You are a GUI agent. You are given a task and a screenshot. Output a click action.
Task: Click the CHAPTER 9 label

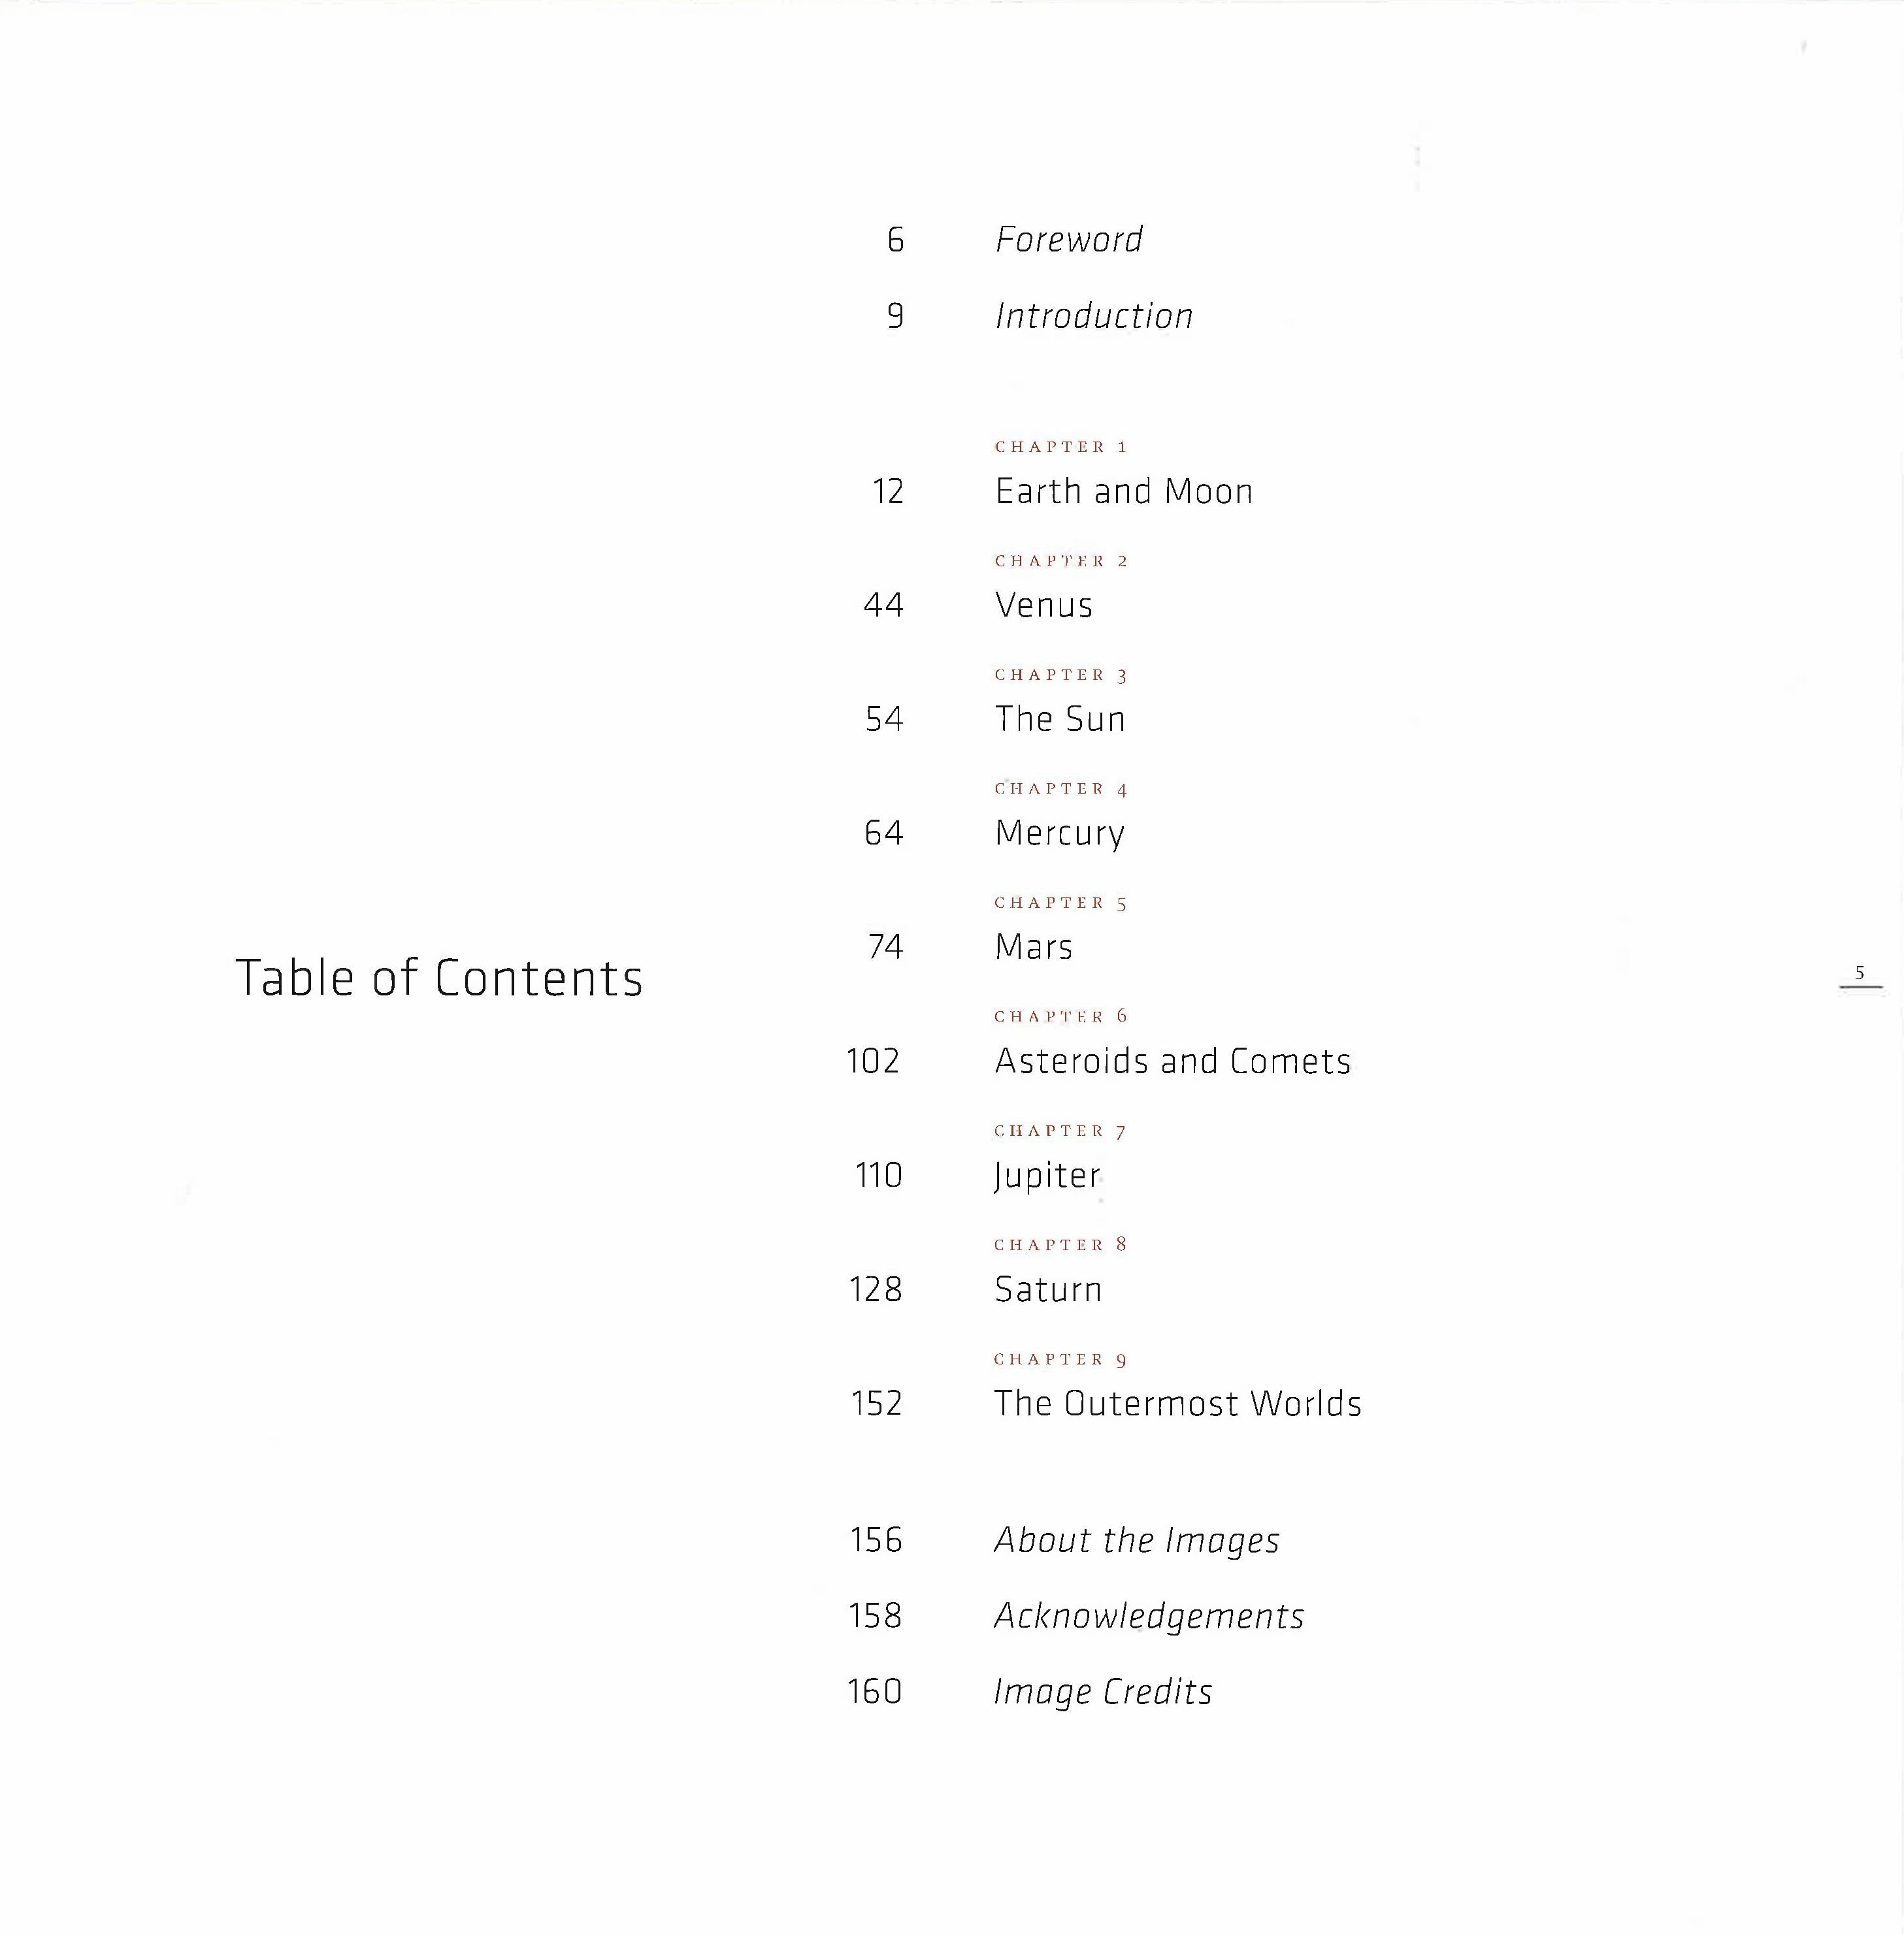(x=1060, y=1359)
